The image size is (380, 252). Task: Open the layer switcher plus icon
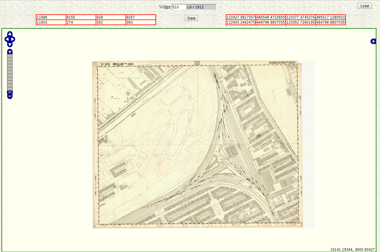373,41
